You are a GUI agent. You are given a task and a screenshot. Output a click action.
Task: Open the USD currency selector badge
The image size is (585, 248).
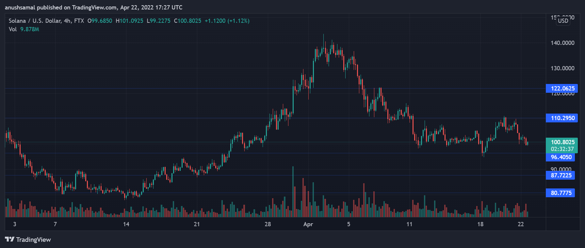pyautogui.click(x=563, y=21)
